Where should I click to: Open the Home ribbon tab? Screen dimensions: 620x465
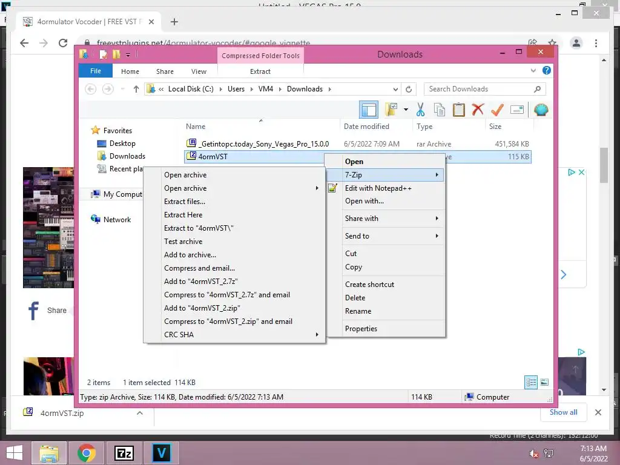pos(130,71)
